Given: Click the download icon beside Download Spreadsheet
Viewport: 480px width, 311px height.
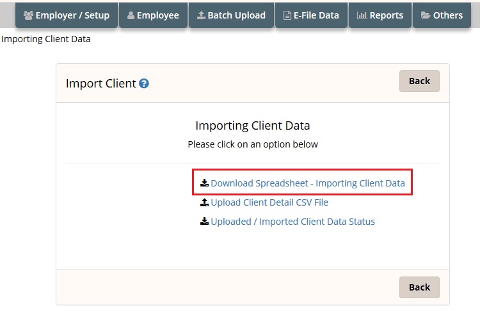Looking at the screenshot, I should coord(205,183).
